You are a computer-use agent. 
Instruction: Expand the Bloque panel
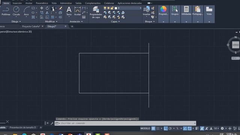pyautogui.click(x=150, y=22)
